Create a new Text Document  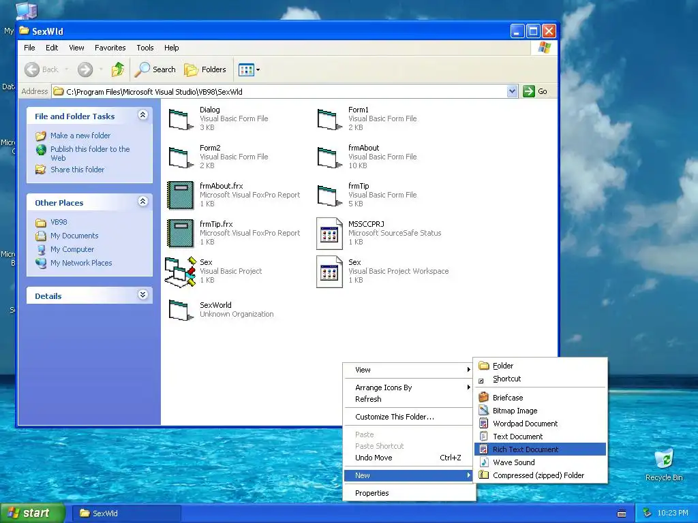pyautogui.click(x=540, y=437)
